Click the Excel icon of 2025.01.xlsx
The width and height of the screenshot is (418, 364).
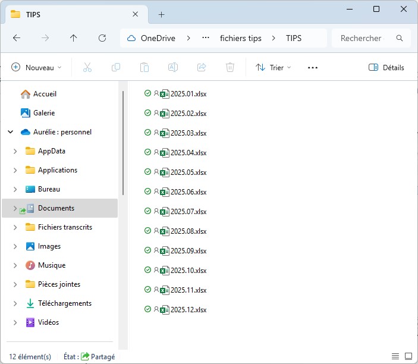[x=165, y=94]
